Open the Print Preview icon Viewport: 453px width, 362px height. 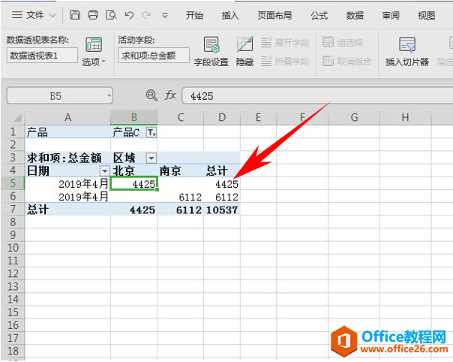click(111, 15)
